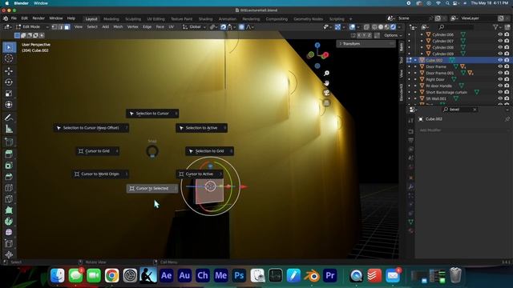
Task: Open the overlays dropdown arrow
Action: pos(358,27)
